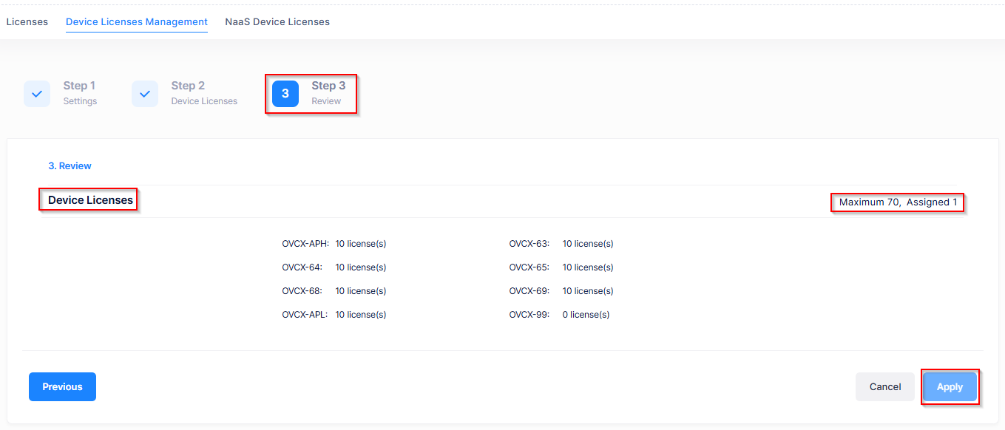Screen dimensions: 1005x430
Task: Click the '3. Review' section heading
Action: pos(70,166)
